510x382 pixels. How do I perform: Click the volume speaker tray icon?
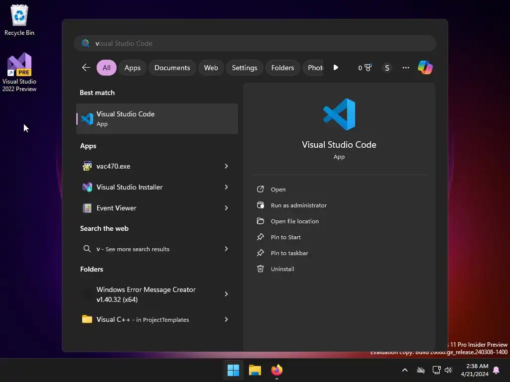(x=448, y=370)
